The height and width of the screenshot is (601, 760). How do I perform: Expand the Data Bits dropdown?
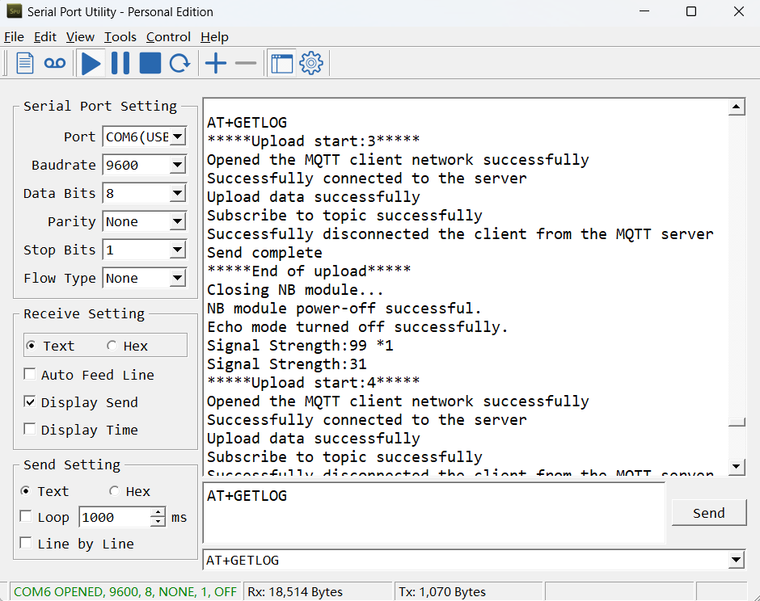coord(178,193)
